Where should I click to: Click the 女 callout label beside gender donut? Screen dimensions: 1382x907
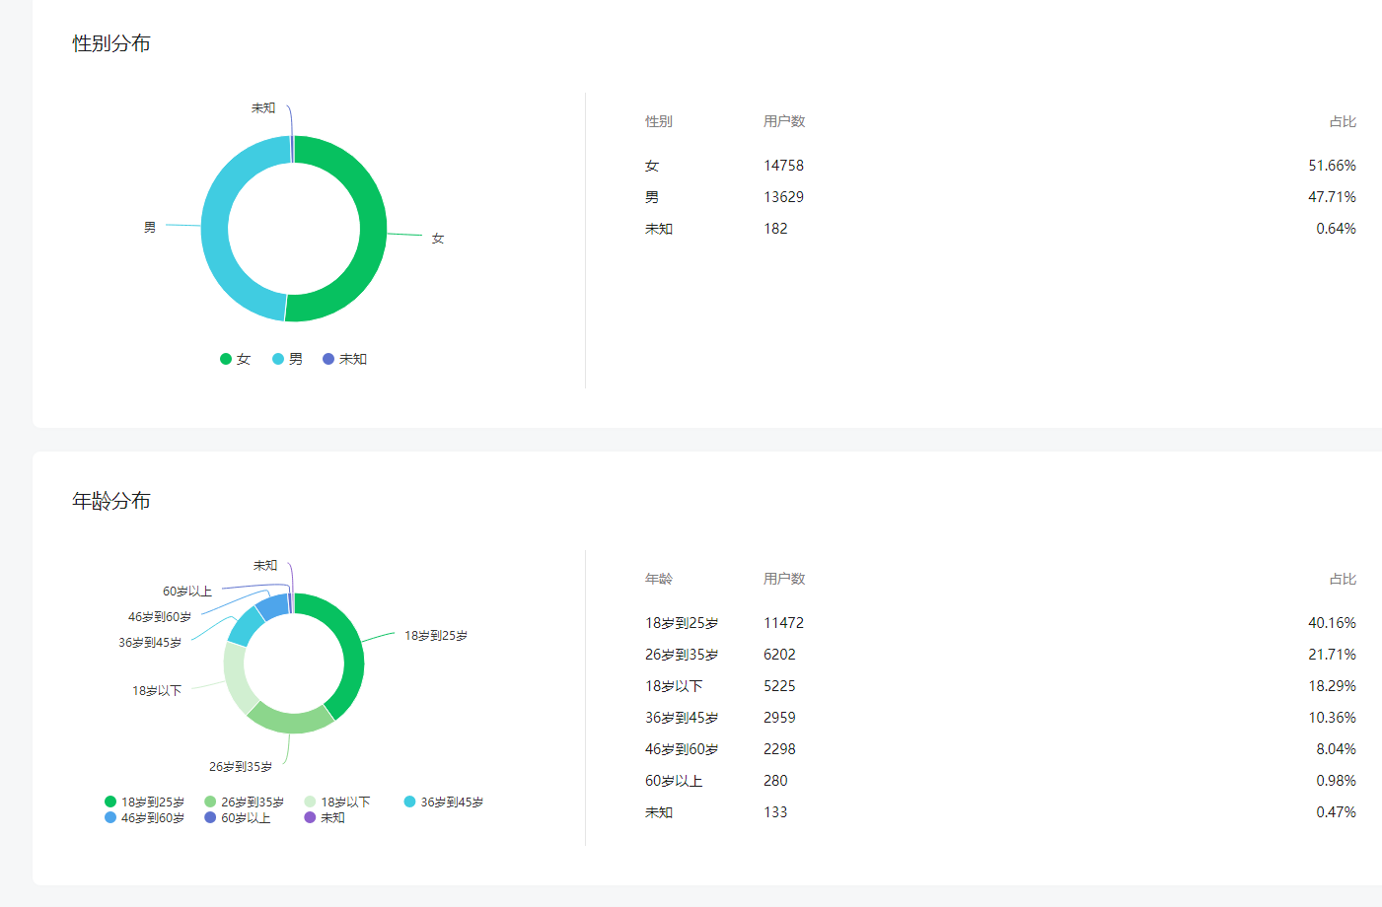438,239
